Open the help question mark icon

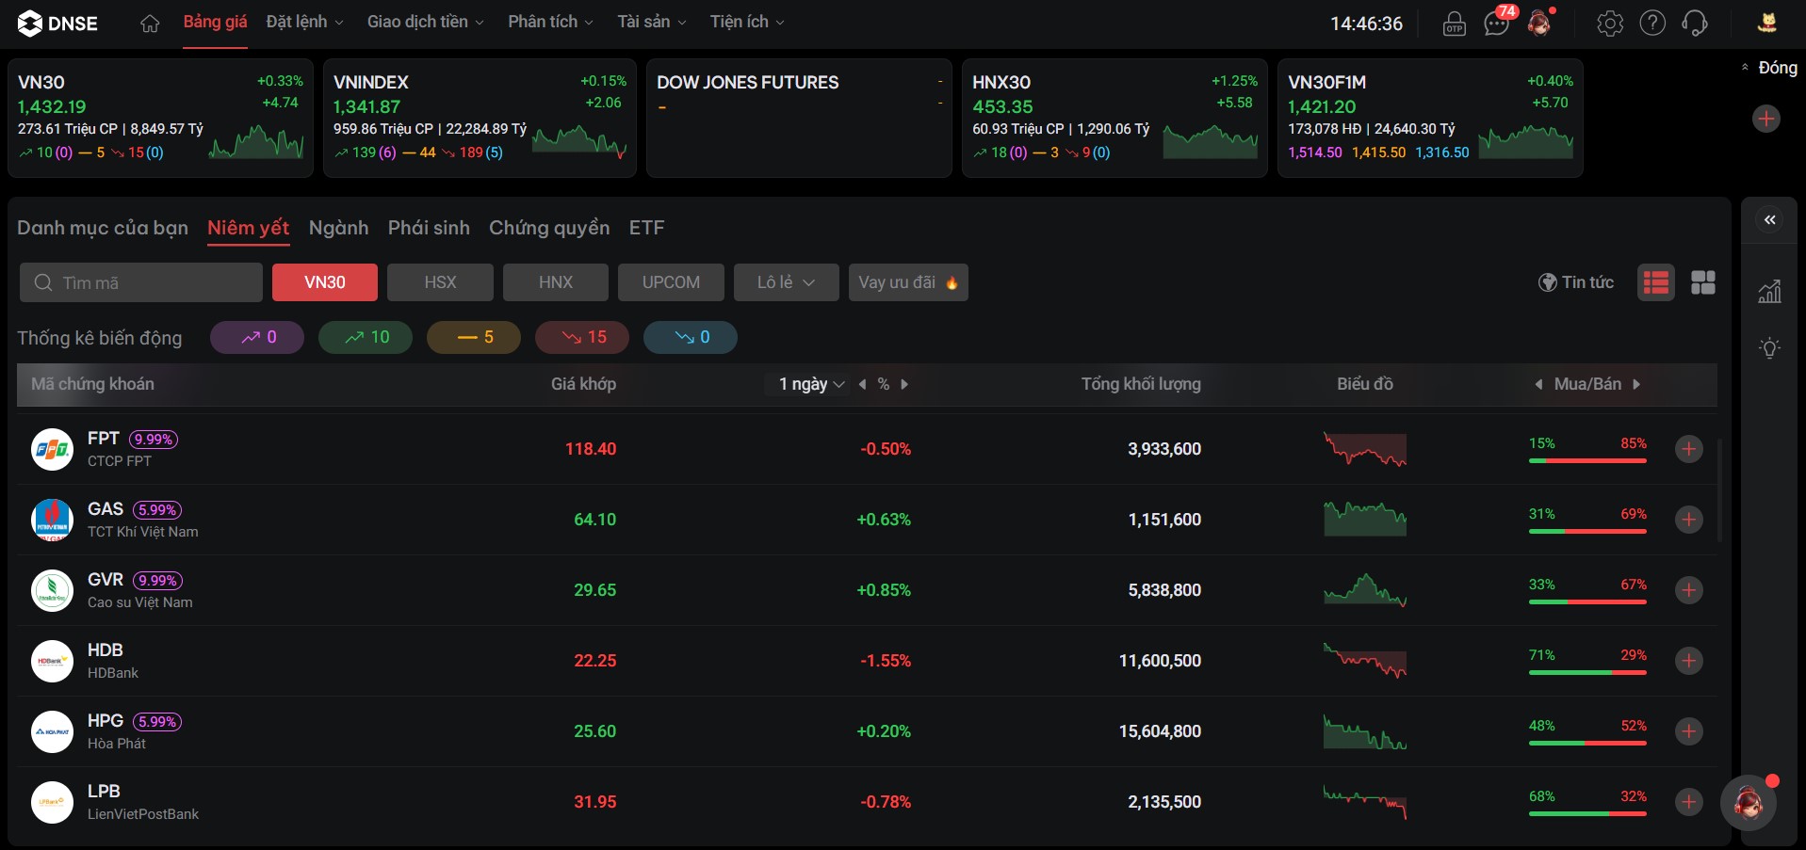[1652, 24]
